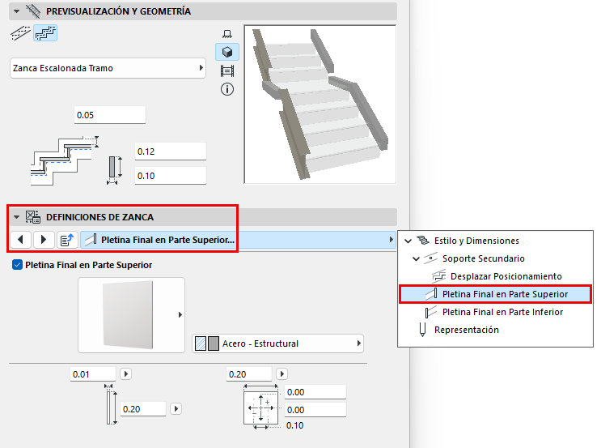The height and width of the screenshot is (448, 601).
Task: Switch preview to 3D view icon
Action: [227, 52]
